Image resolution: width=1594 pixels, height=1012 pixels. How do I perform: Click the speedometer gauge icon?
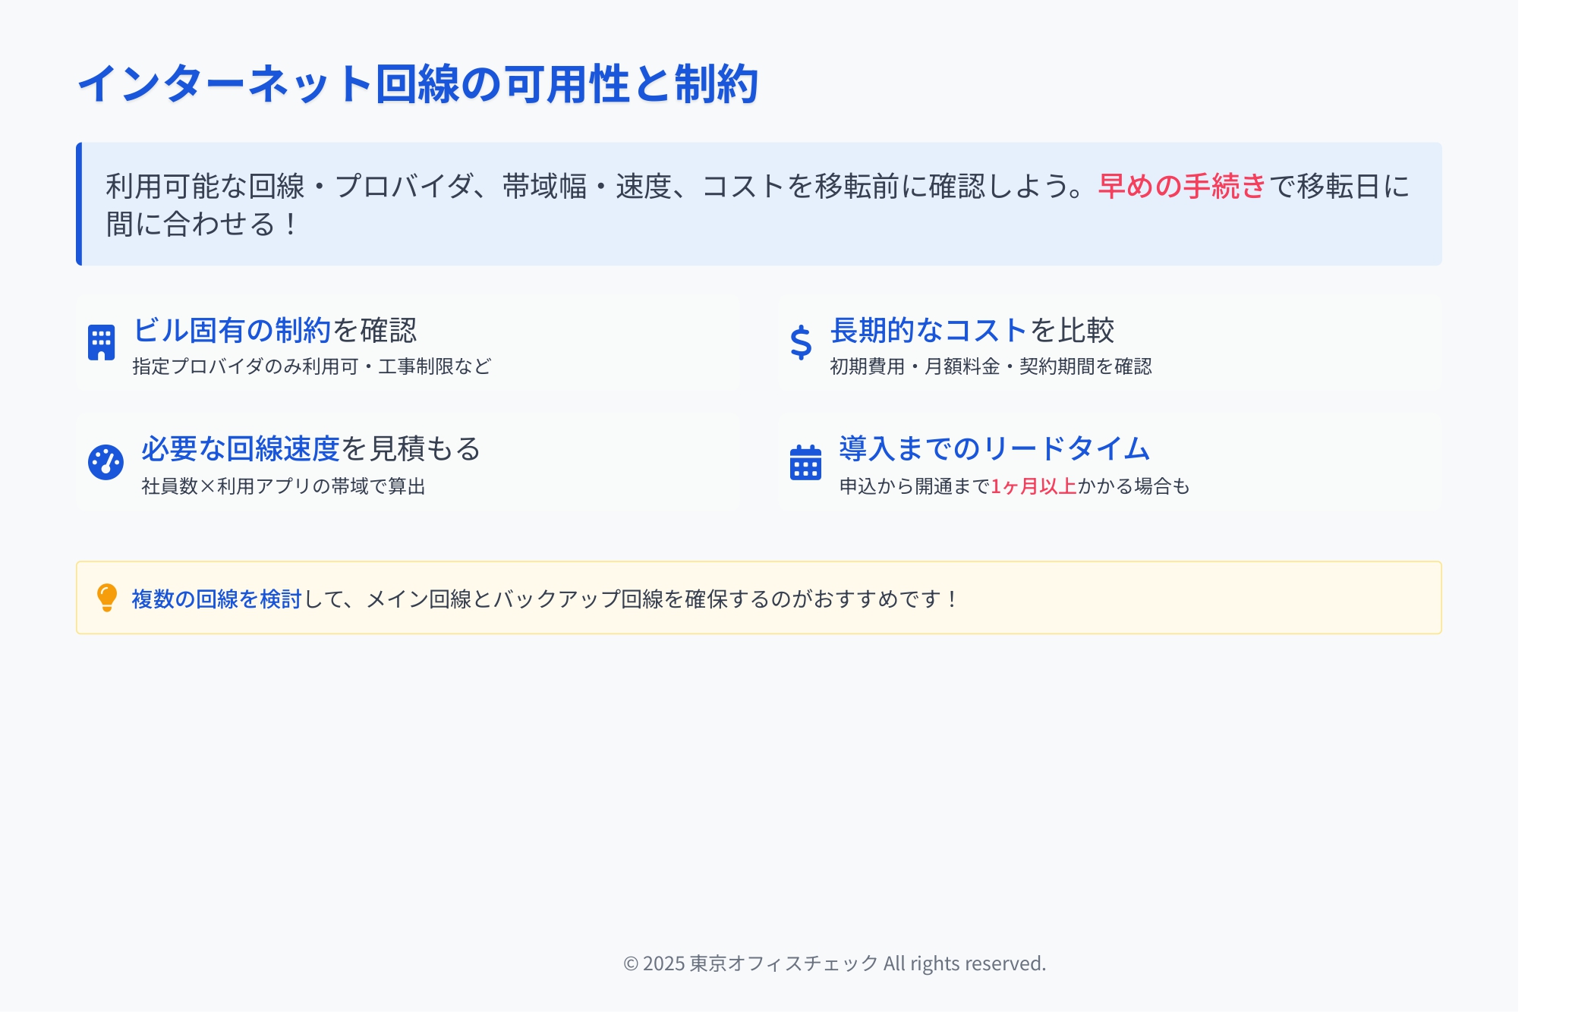click(x=106, y=462)
